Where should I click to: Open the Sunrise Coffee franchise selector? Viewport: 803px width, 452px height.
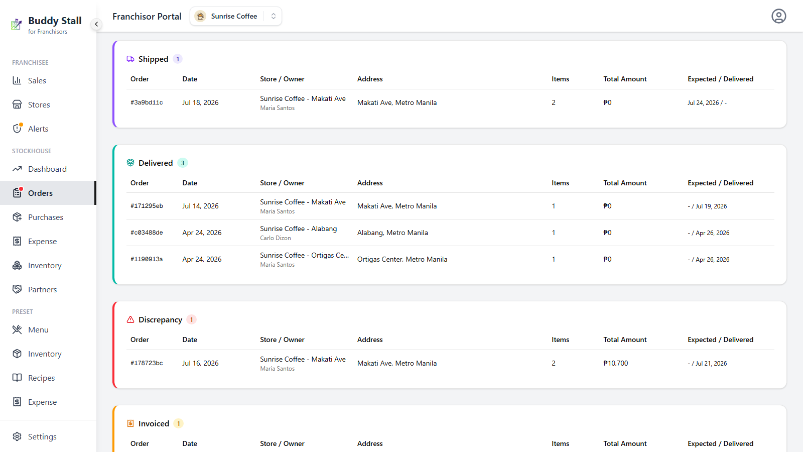click(x=236, y=16)
